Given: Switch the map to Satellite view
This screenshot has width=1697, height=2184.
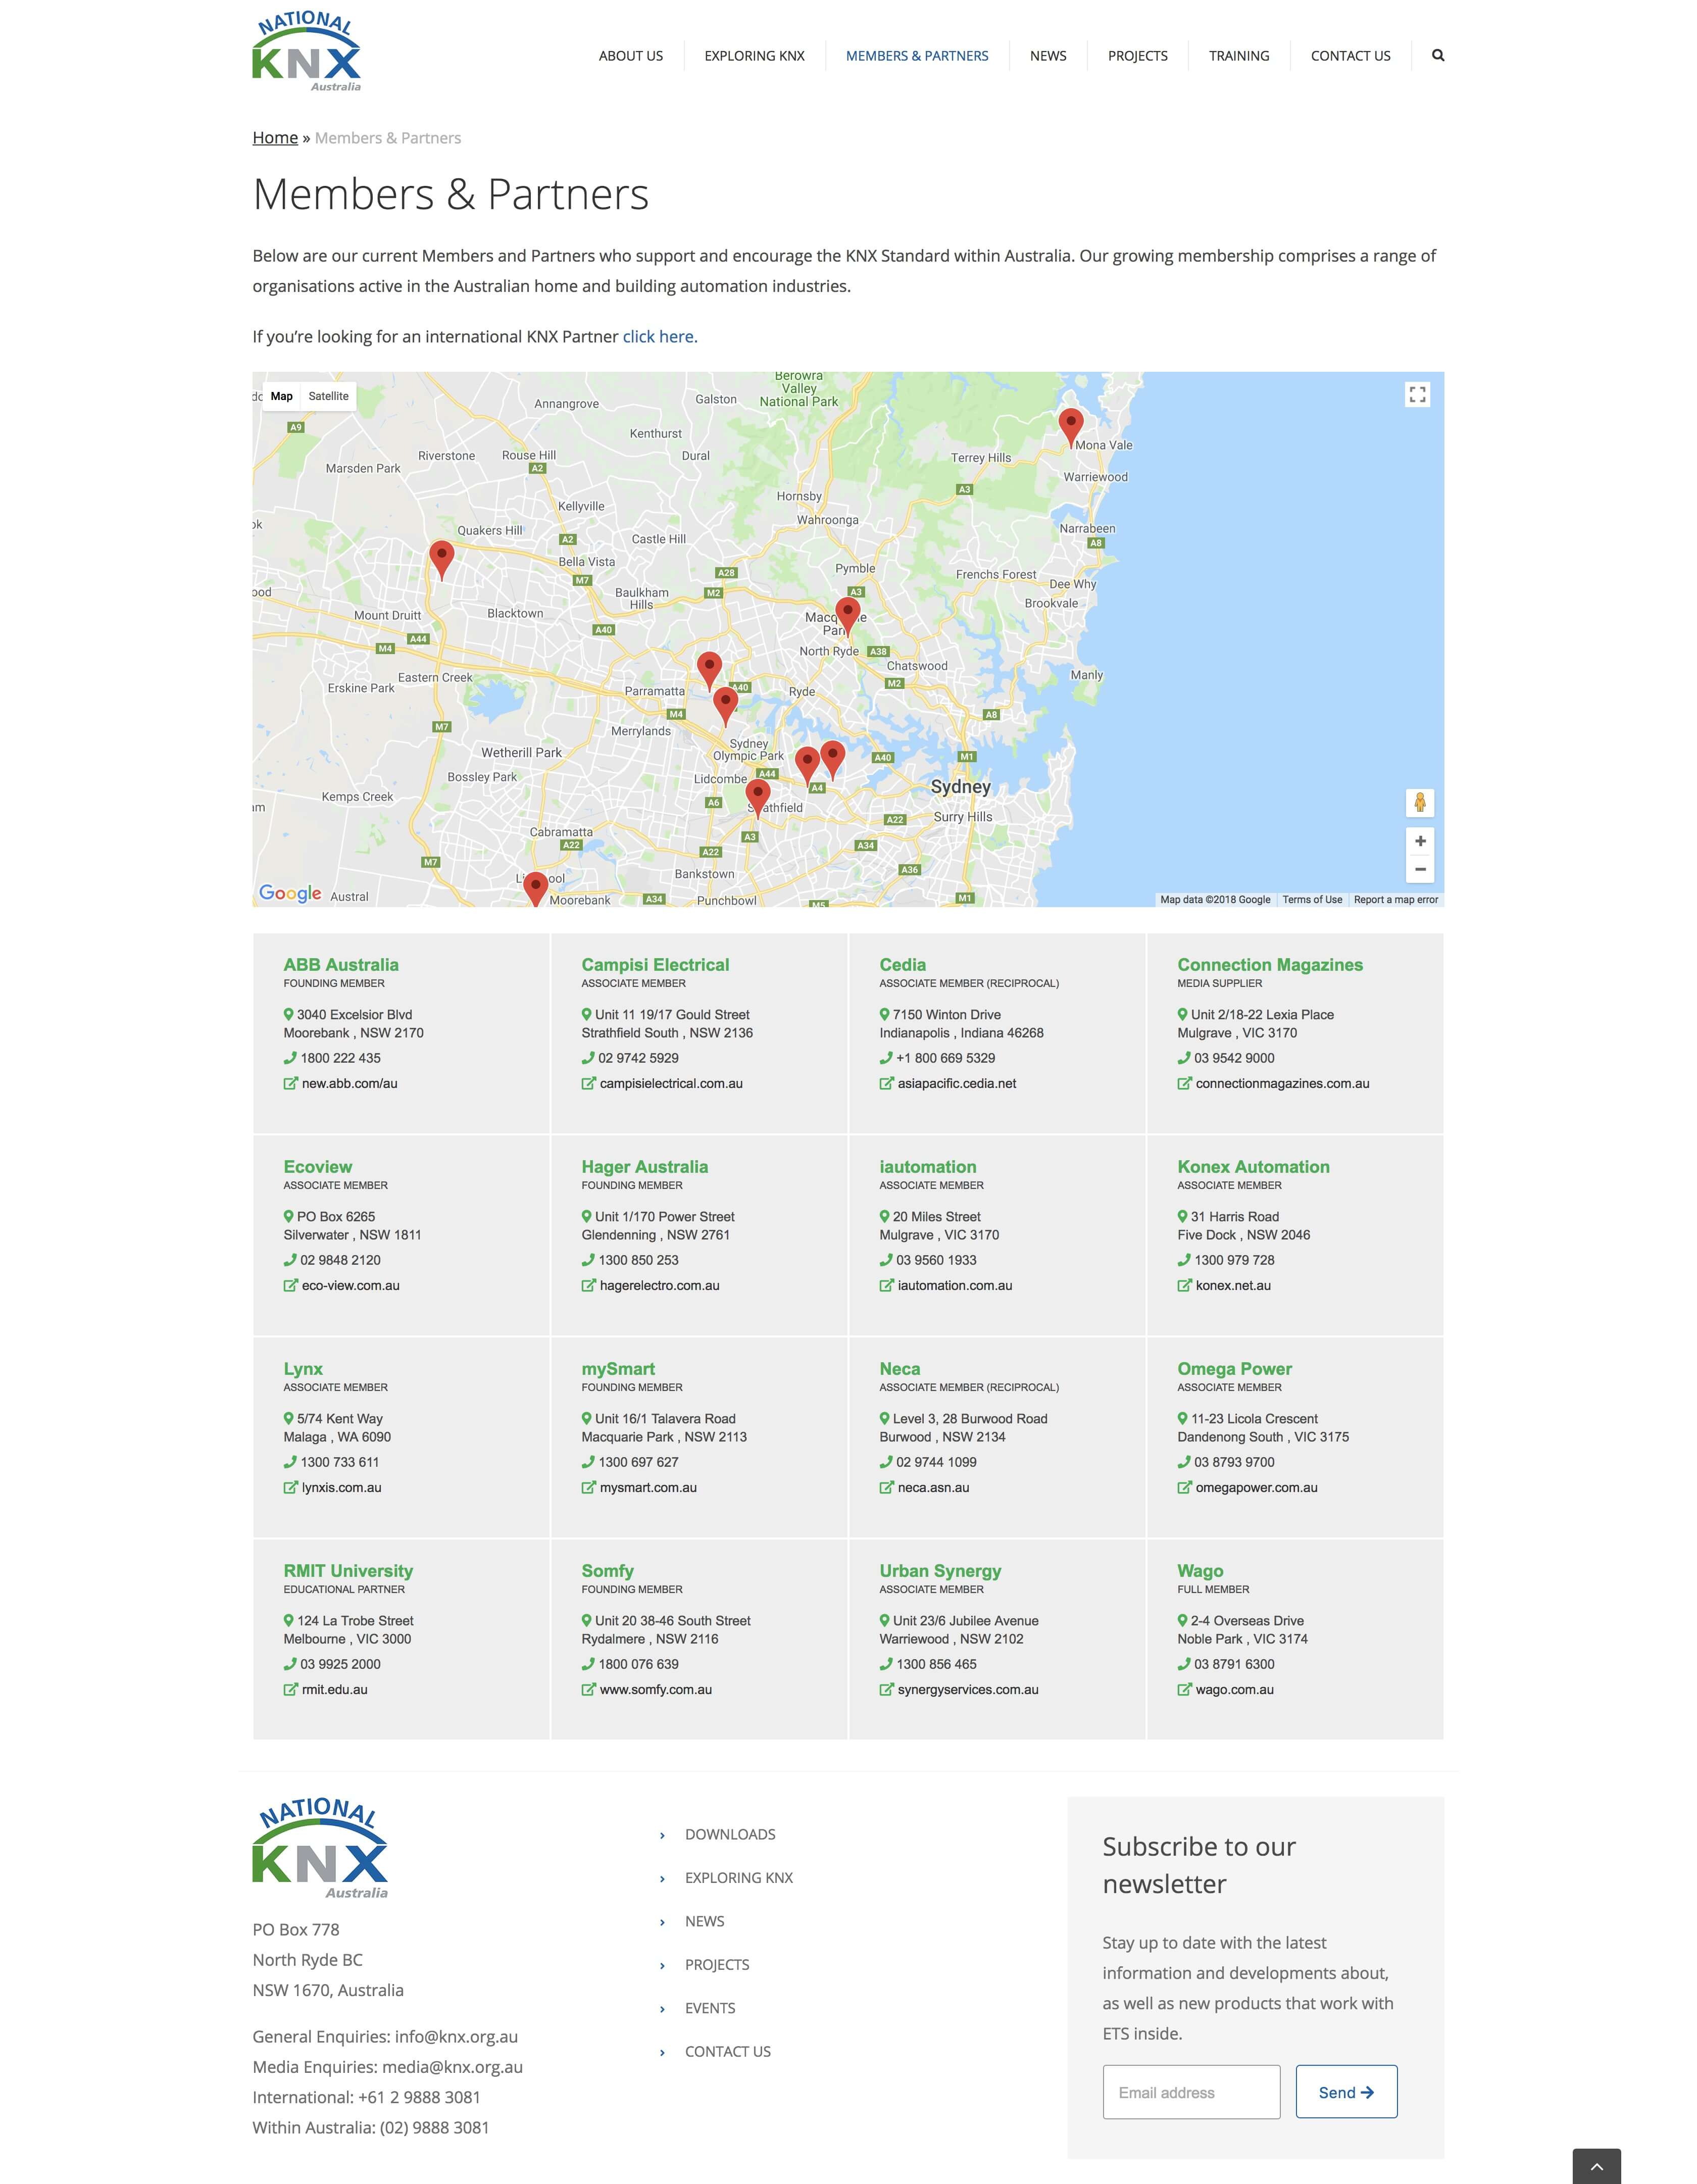Looking at the screenshot, I should 328,396.
